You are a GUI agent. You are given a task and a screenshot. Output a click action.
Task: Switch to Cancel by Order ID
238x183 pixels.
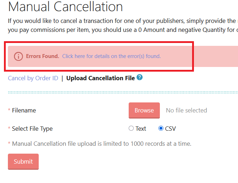(33, 78)
